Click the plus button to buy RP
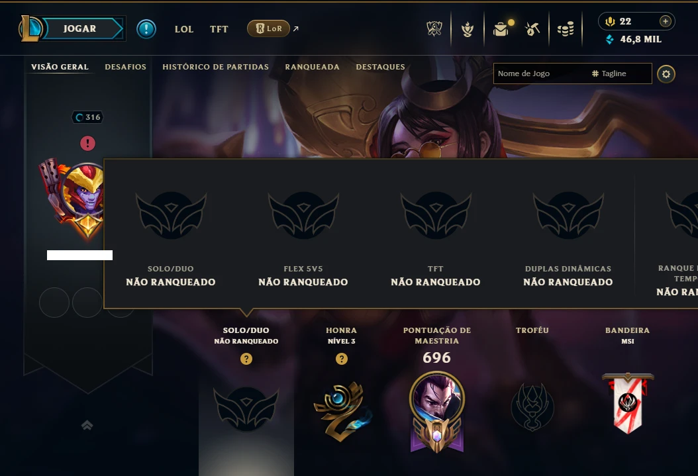 point(665,21)
